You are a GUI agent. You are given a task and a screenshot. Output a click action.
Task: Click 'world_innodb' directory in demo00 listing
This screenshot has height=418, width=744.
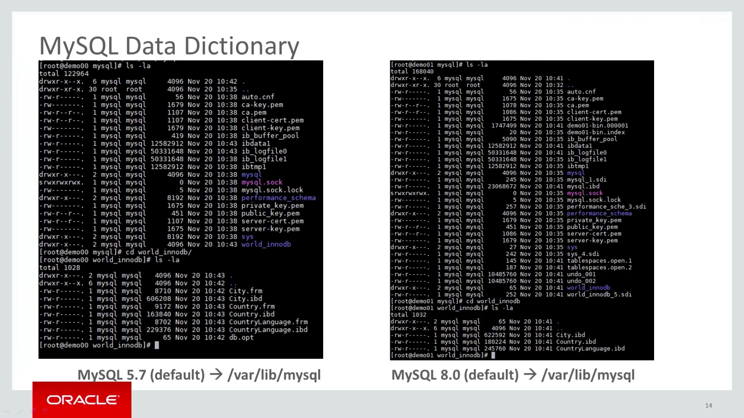coord(266,244)
